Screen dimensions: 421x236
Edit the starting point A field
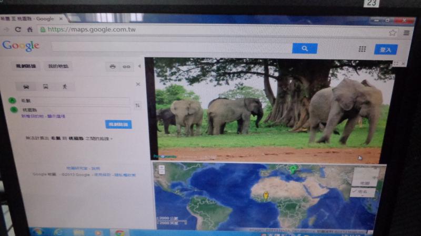click(x=75, y=101)
